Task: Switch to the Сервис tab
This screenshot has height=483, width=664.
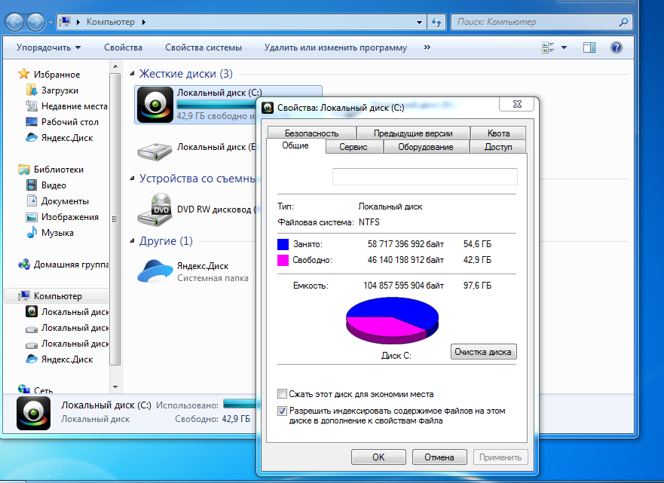Action: pyautogui.click(x=353, y=147)
